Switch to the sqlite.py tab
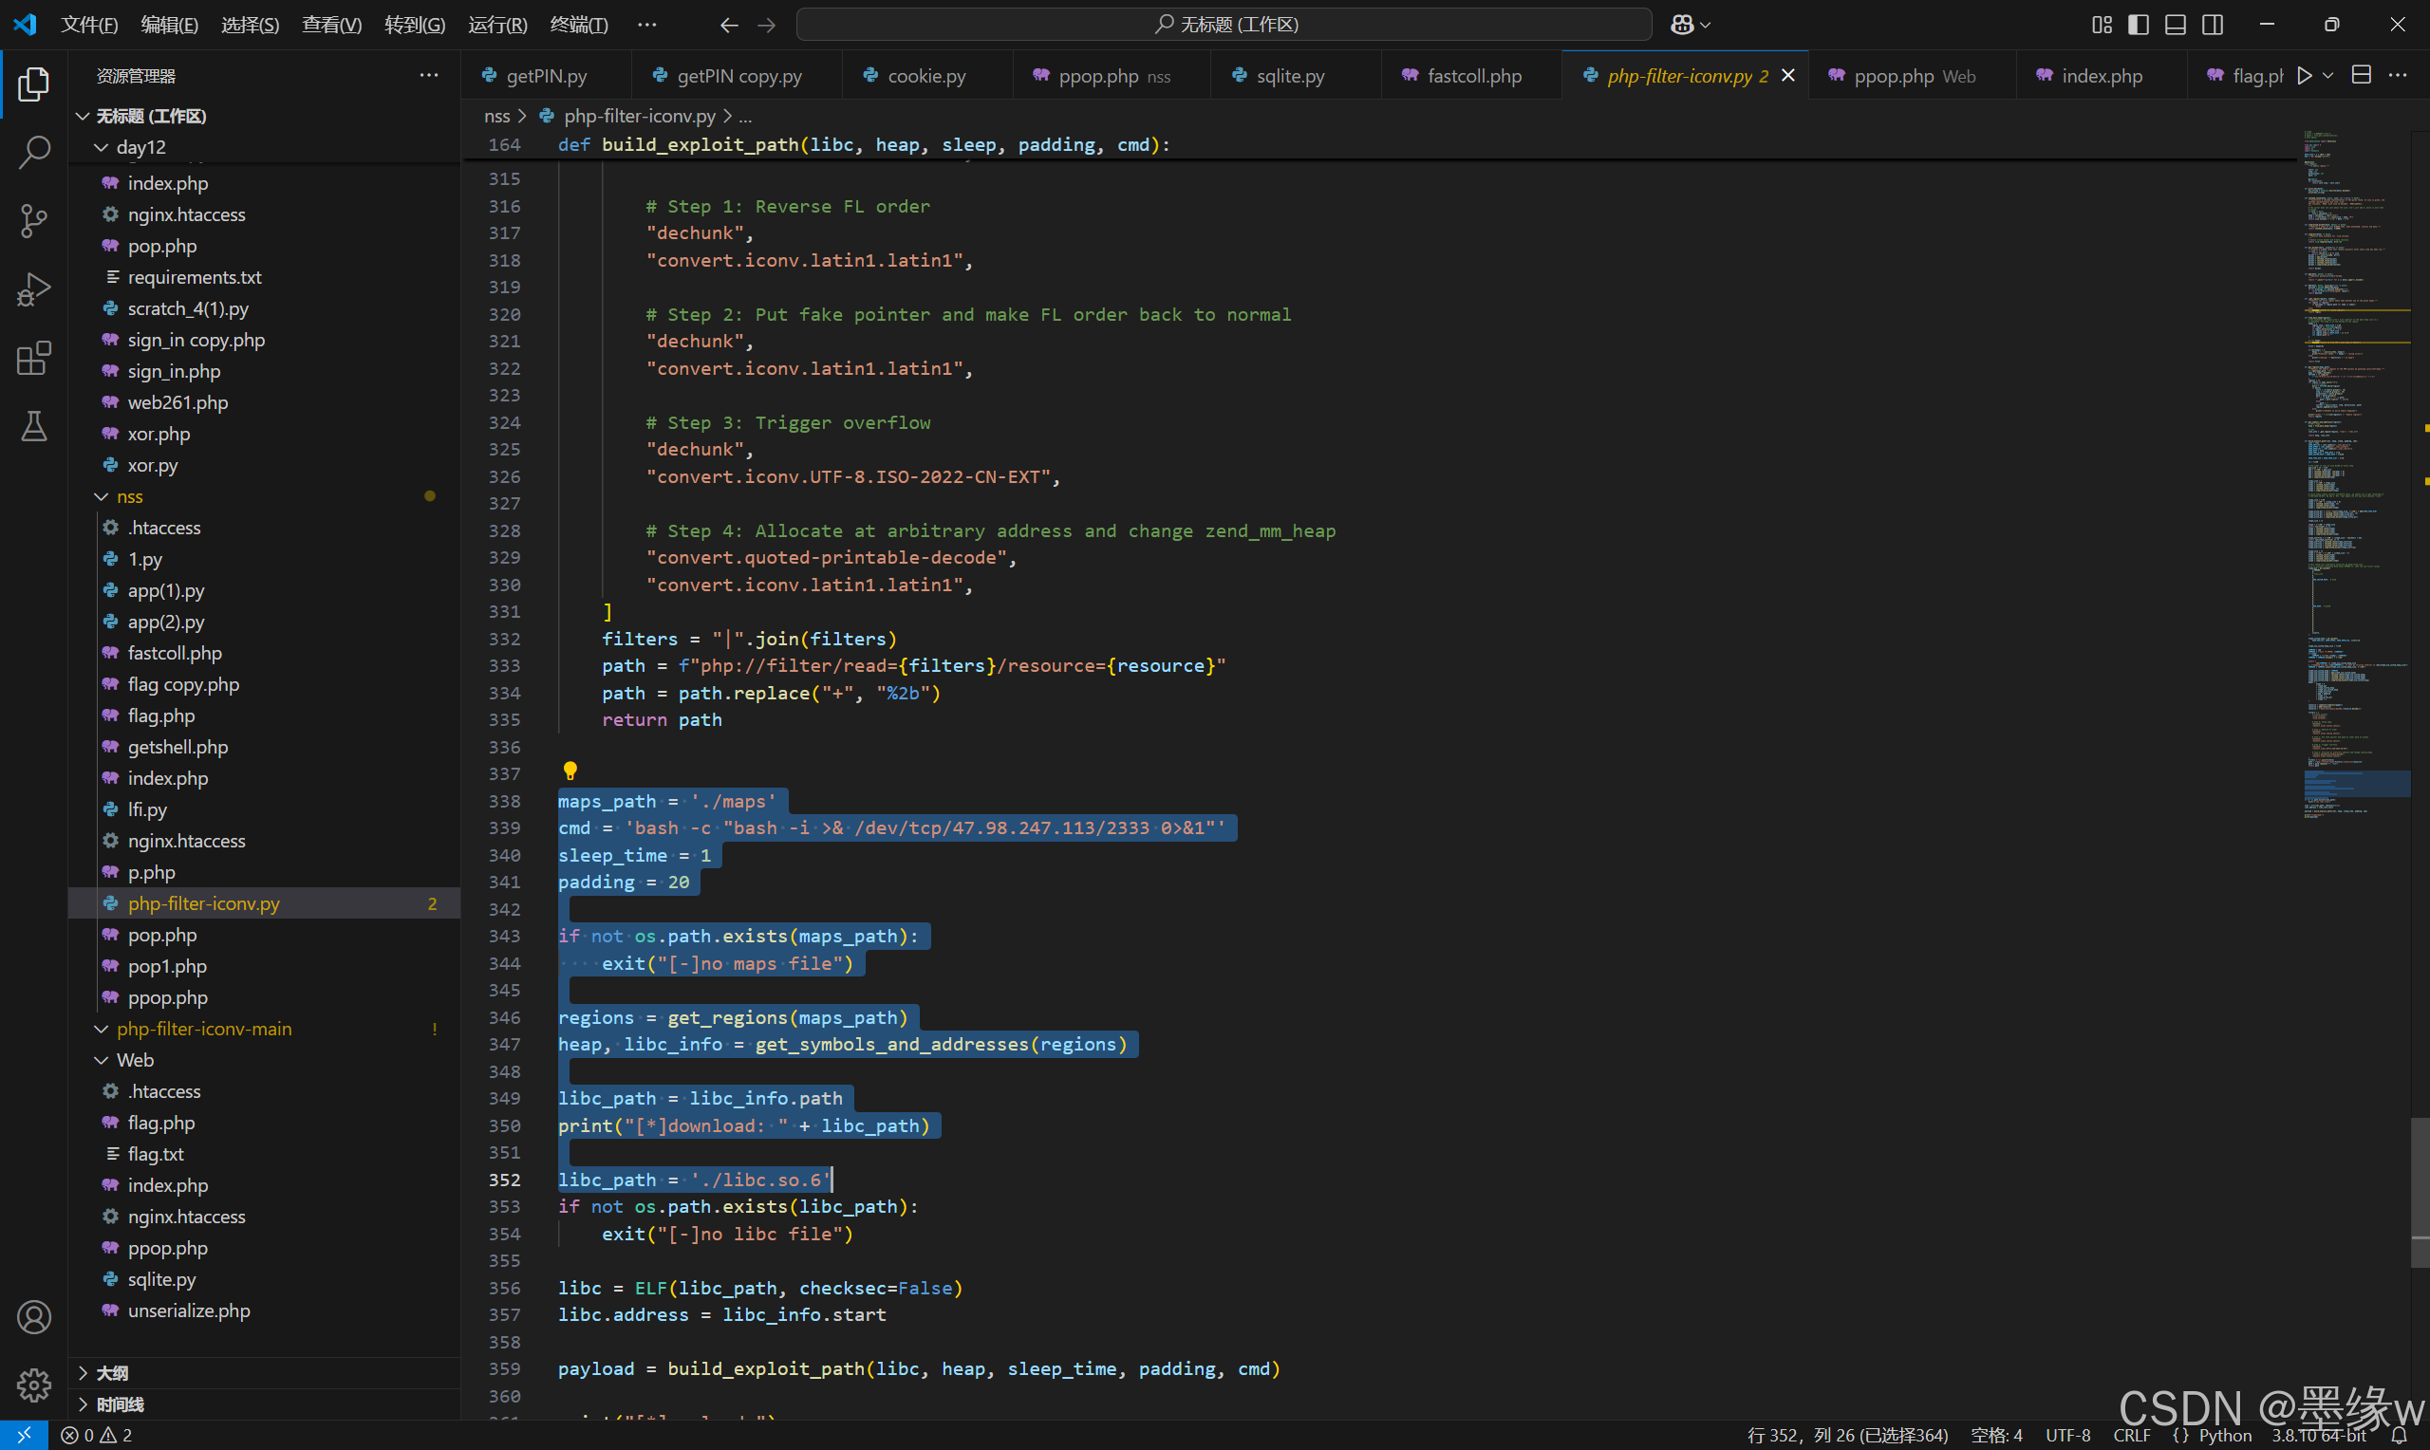Screen dimensions: 2430x1450 [1290, 75]
